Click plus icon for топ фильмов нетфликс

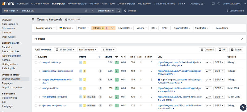[x=40, y=97]
